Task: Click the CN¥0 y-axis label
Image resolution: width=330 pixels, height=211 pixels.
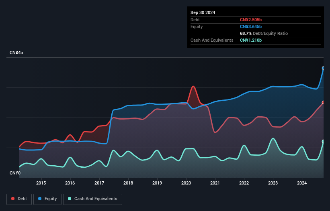Action: (x=15, y=173)
